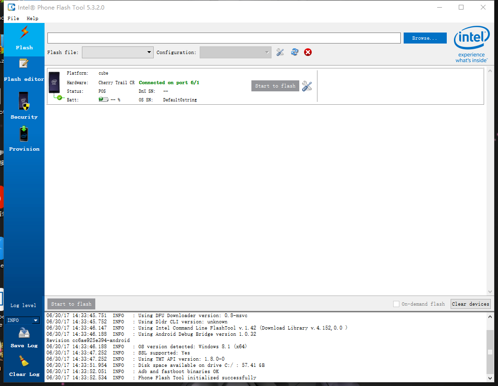
Task: Click the app icon in title bar
Action: coord(11,7)
